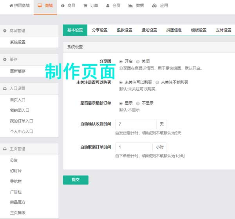Image resolution: width=235 pixels, height=219 pixels.
Task: Open 公告 in sidebar
Action: tap(14, 160)
